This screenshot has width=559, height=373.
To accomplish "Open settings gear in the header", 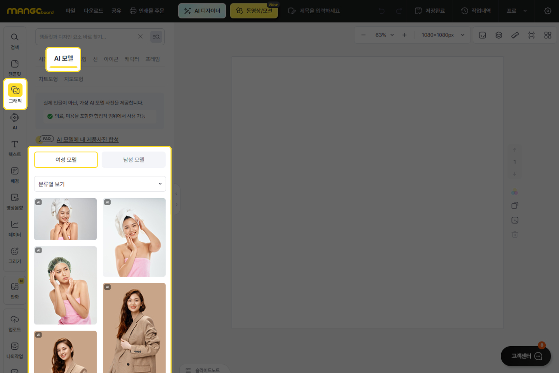I will (x=548, y=11).
